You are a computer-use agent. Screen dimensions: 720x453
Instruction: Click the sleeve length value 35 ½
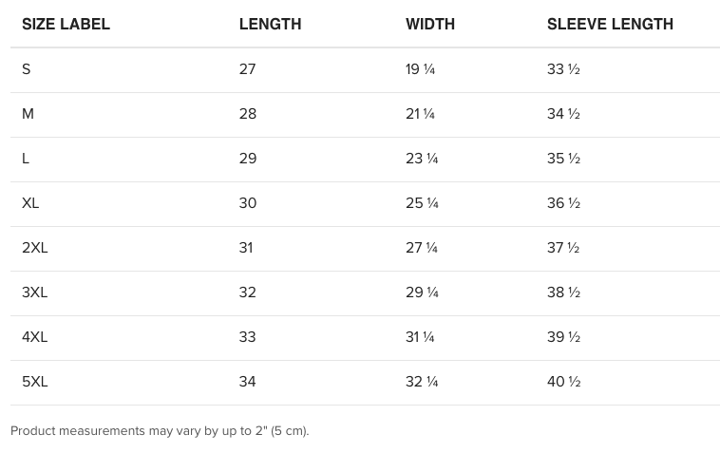coord(563,159)
